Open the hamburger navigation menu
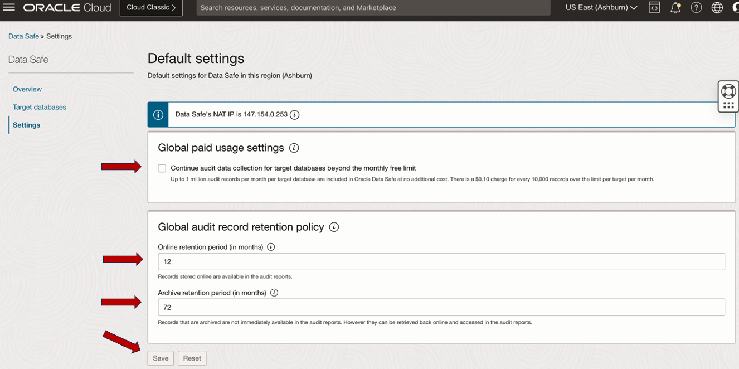The image size is (739, 369). (x=9, y=8)
